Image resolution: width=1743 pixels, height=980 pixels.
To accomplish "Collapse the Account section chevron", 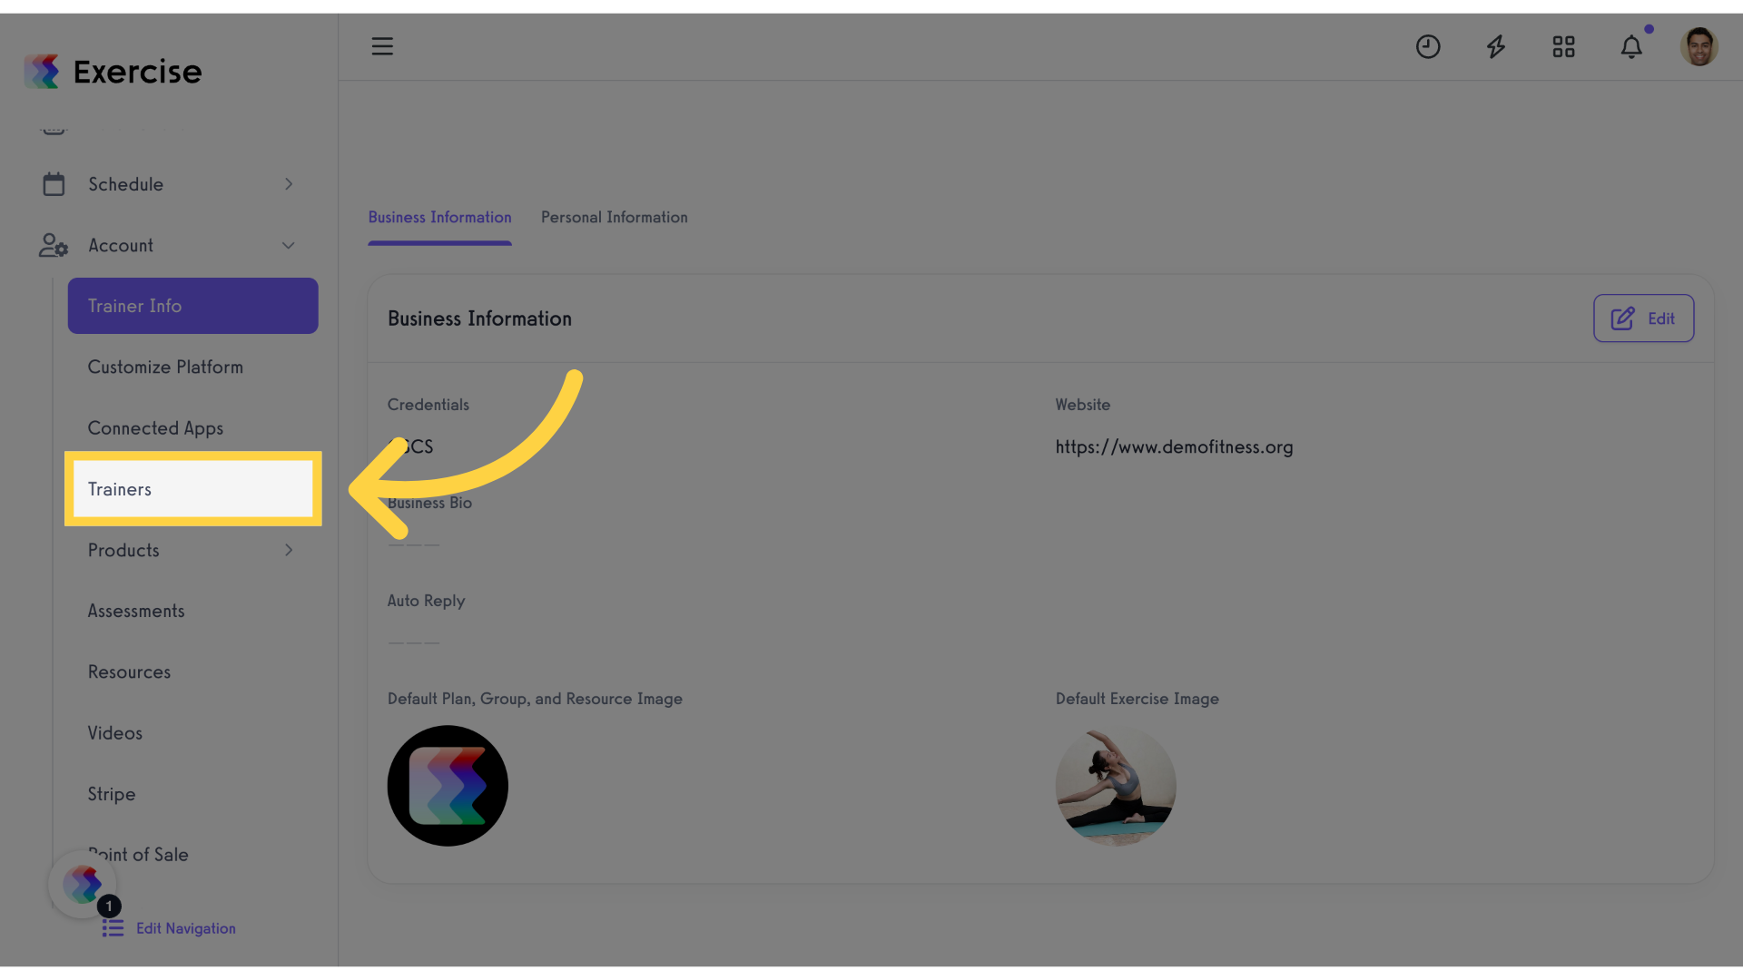I will coord(289,246).
